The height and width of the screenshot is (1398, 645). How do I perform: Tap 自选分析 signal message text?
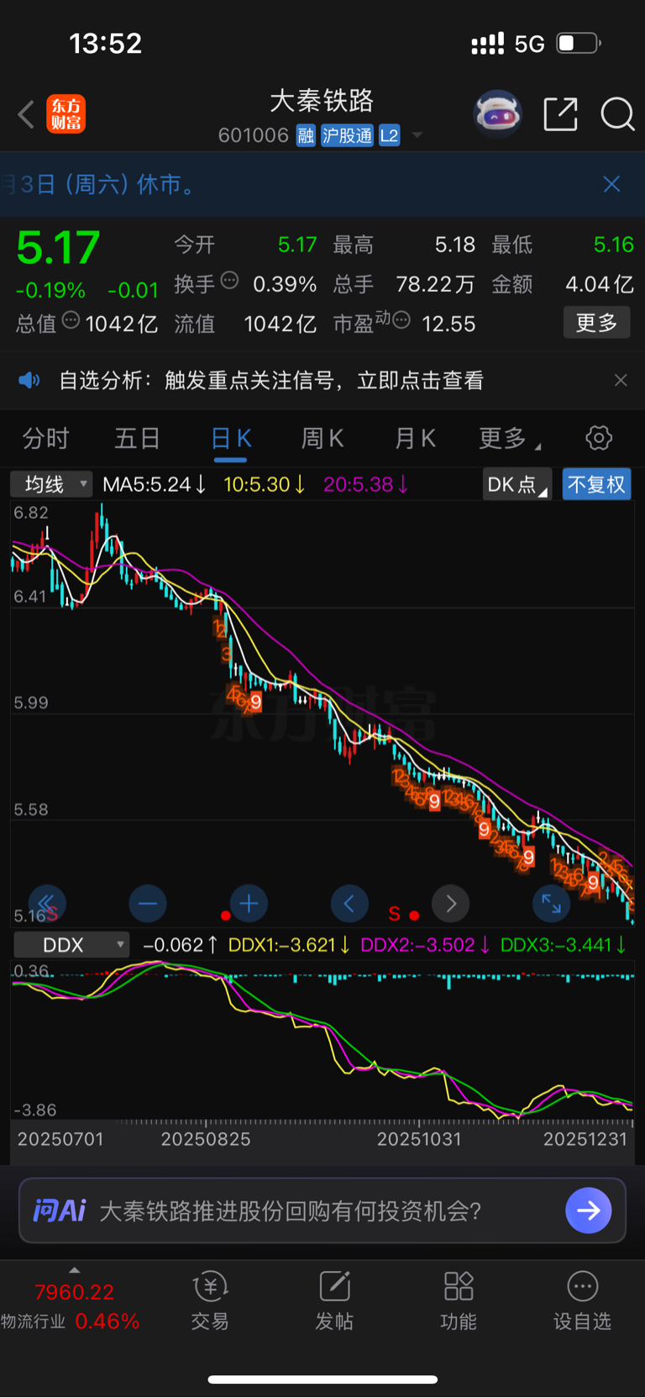click(271, 381)
